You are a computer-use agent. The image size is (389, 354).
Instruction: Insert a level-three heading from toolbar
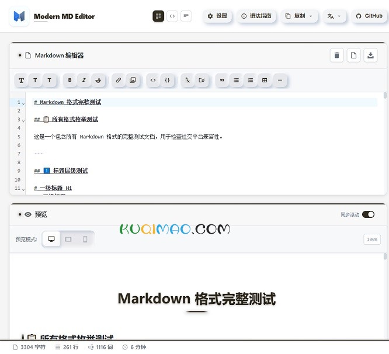click(50, 80)
